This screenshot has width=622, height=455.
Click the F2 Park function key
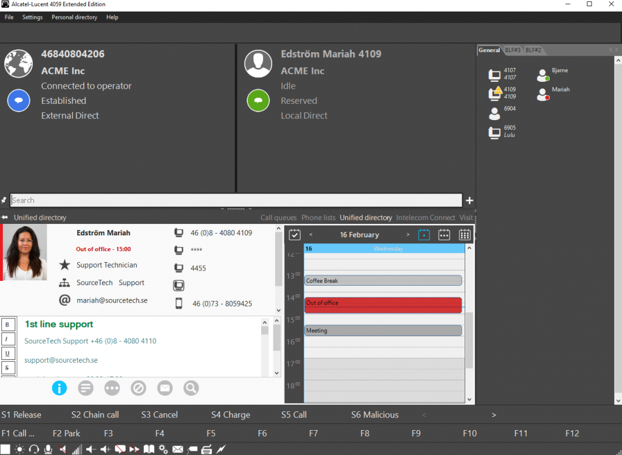[66, 434]
